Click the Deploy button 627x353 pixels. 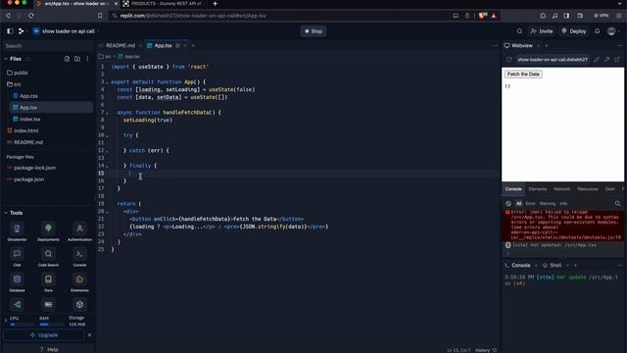coord(574,31)
